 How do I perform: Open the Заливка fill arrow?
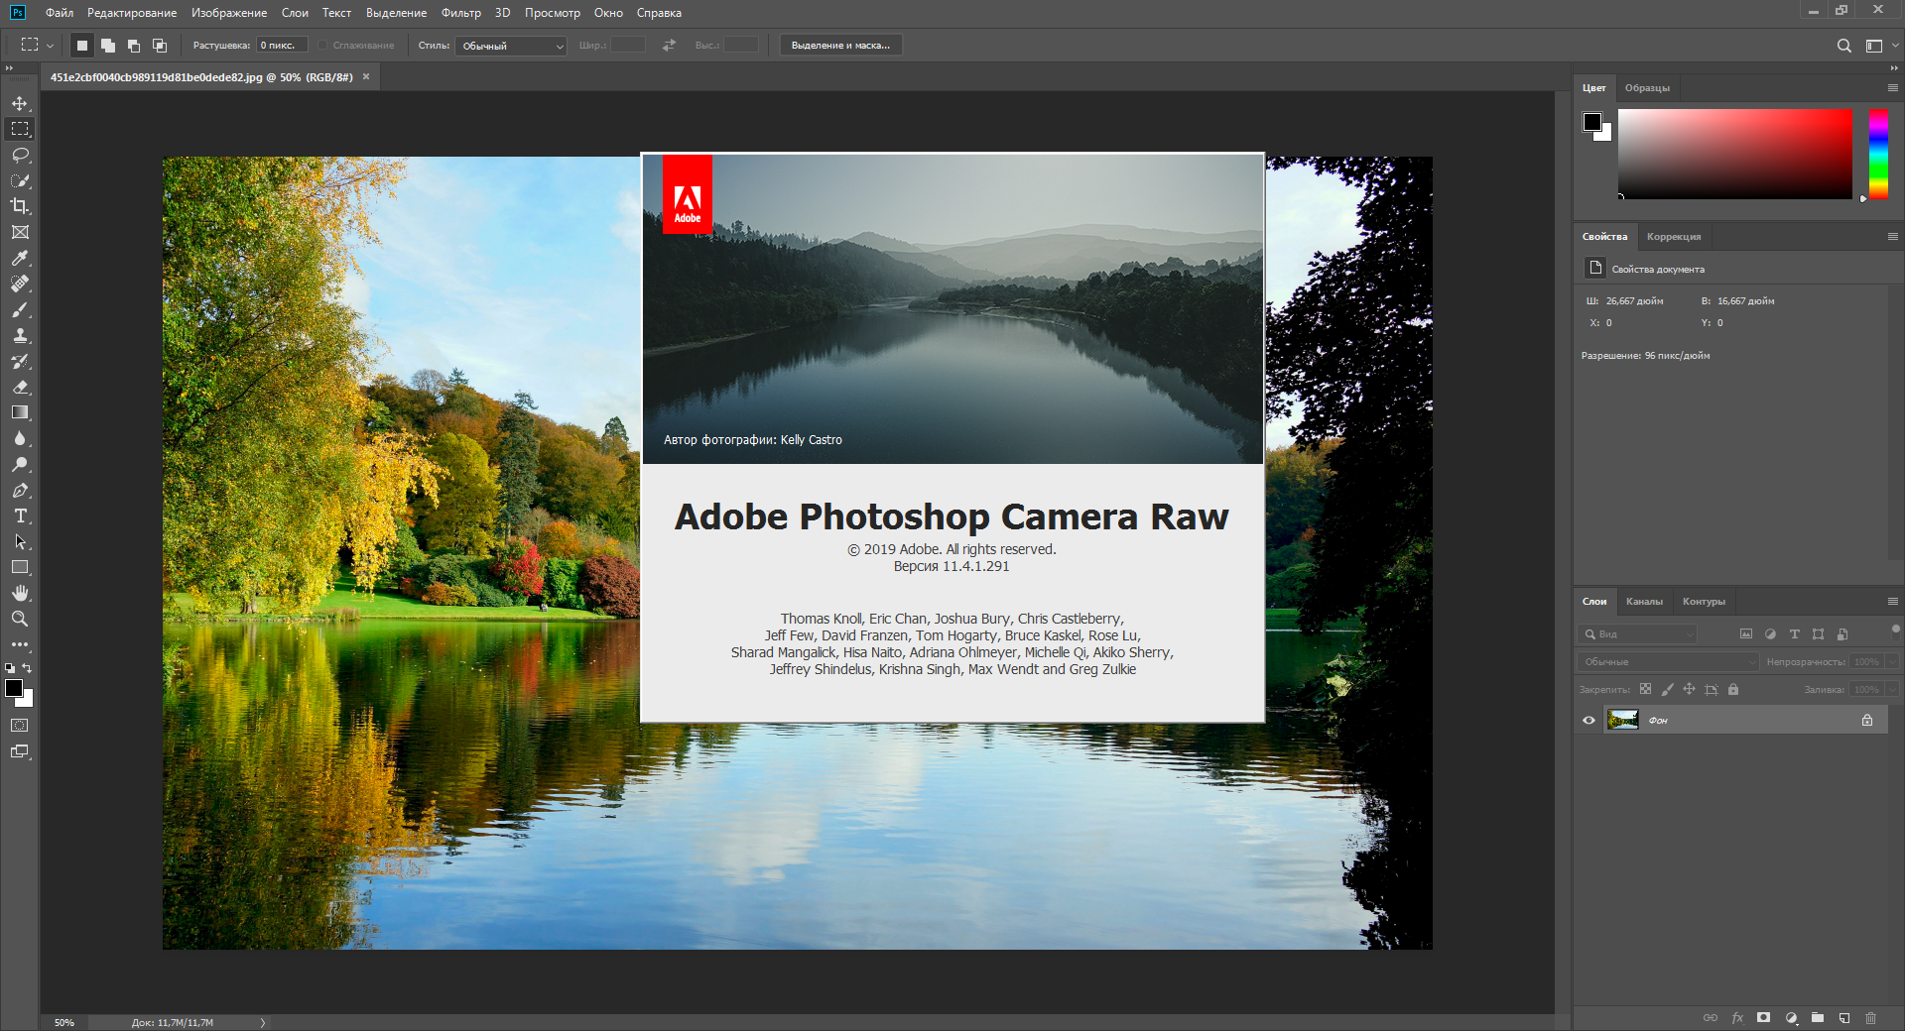pyautogui.click(x=1892, y=689)
